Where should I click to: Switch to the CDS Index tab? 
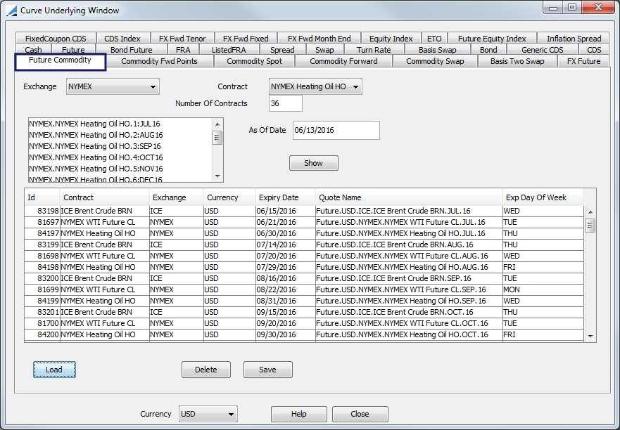tap(122, 39)
